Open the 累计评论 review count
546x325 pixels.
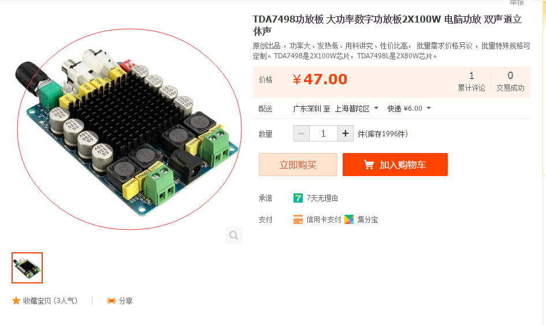click(x=471, y=82)
